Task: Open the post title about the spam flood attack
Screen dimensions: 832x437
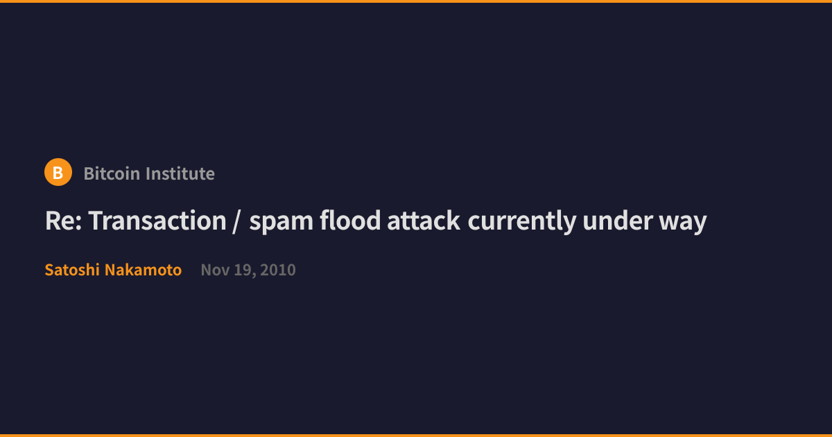Action: [x=376, y=221]
